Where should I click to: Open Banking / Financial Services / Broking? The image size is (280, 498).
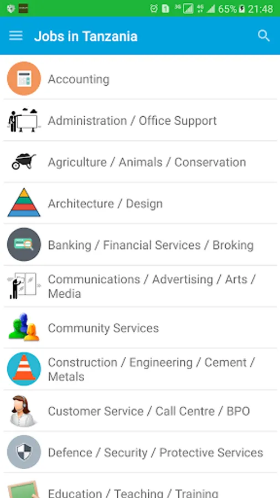coord(140,245)
